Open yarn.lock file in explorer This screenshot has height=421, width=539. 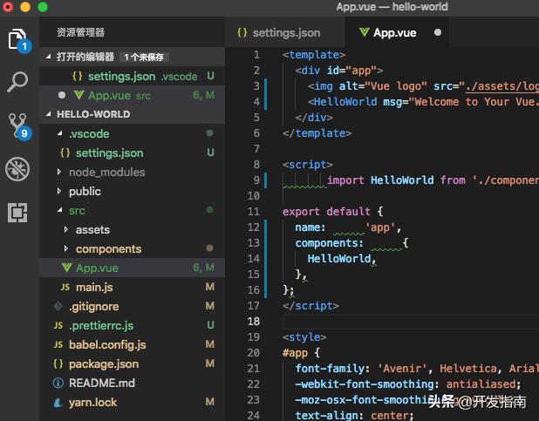click(x=133, y=402)
